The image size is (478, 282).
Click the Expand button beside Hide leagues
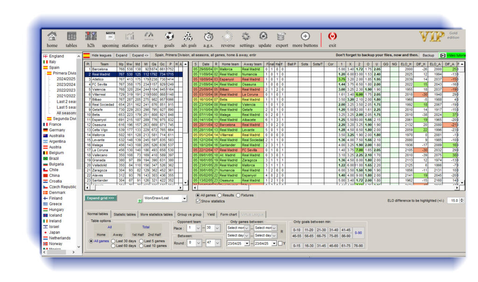click(x=121, y=56)
